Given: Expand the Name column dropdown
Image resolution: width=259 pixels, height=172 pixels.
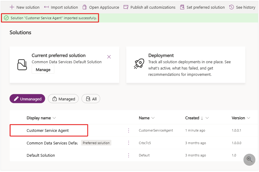Looking at the screenshot, I should 153,118.
